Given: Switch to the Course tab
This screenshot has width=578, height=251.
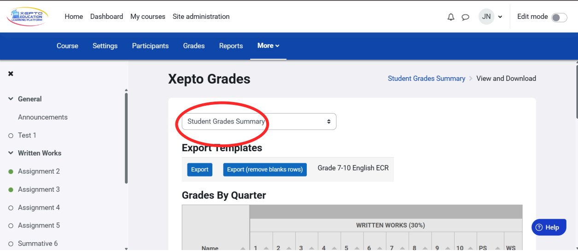Looking at the screenshot, I should pyautogui.click(x=67, y=46).
